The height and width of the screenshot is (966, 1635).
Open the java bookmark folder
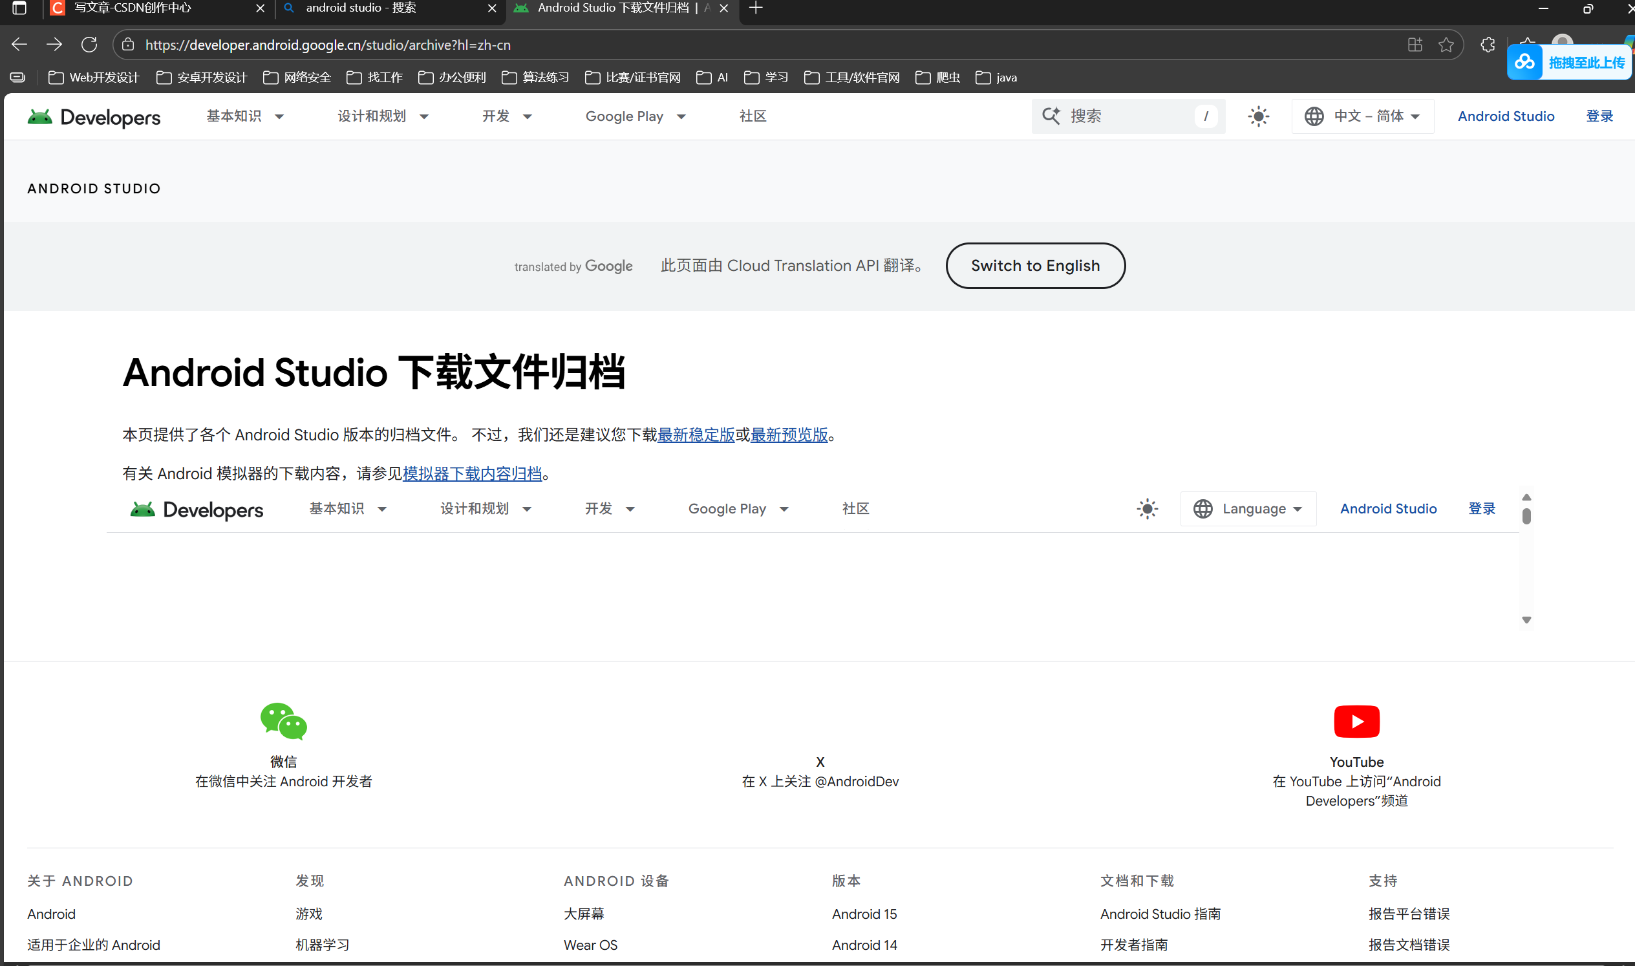(996, 78)
